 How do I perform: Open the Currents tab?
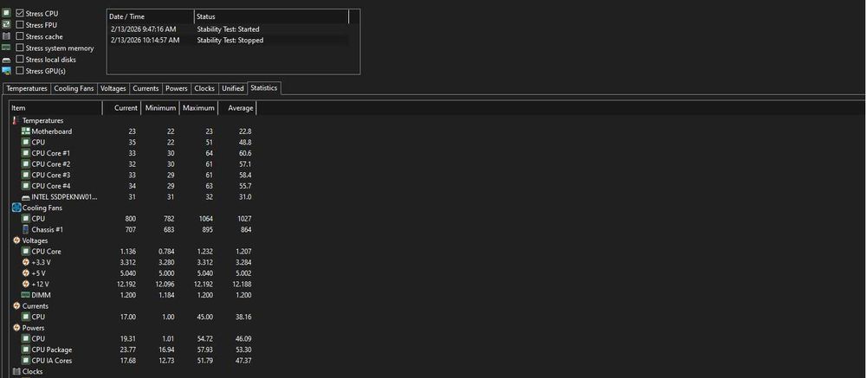145,88
